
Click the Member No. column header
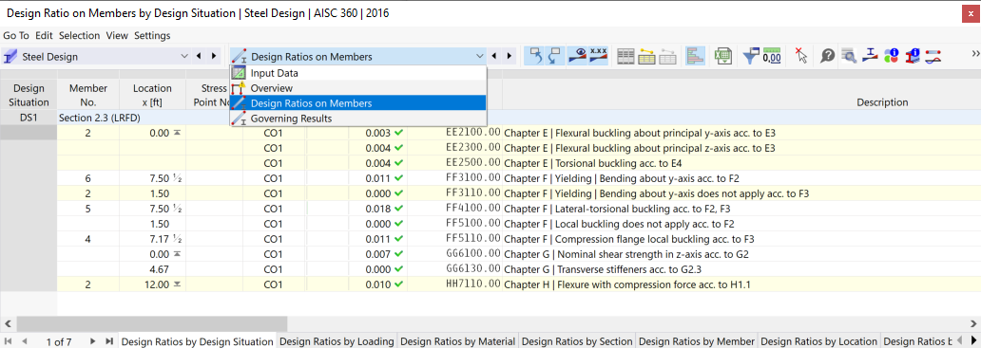[88, 95]
